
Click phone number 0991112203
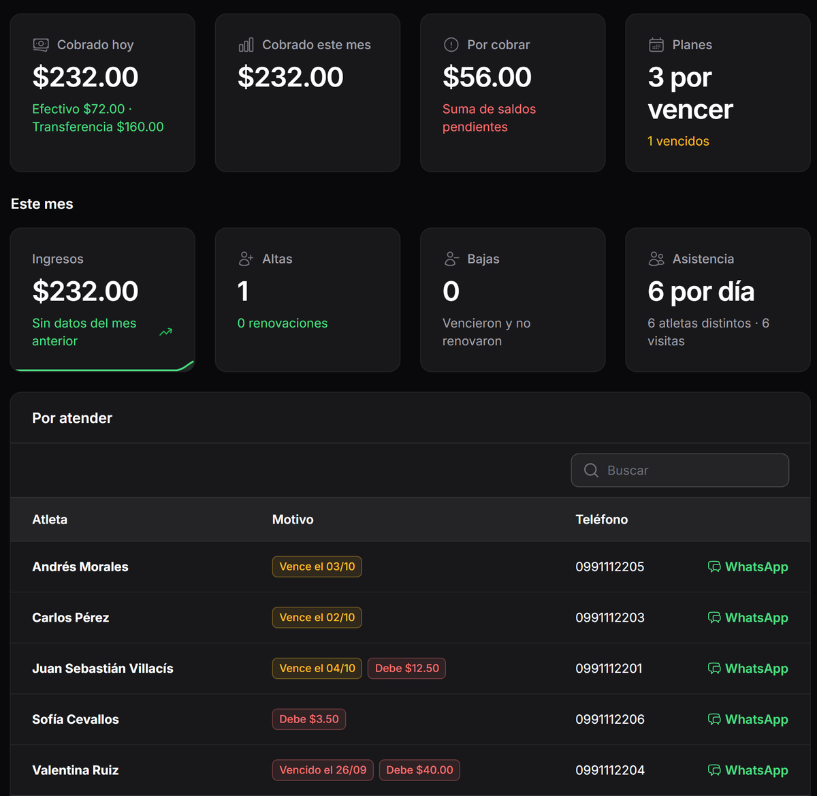pyautogui.click(x=610, y=618)
